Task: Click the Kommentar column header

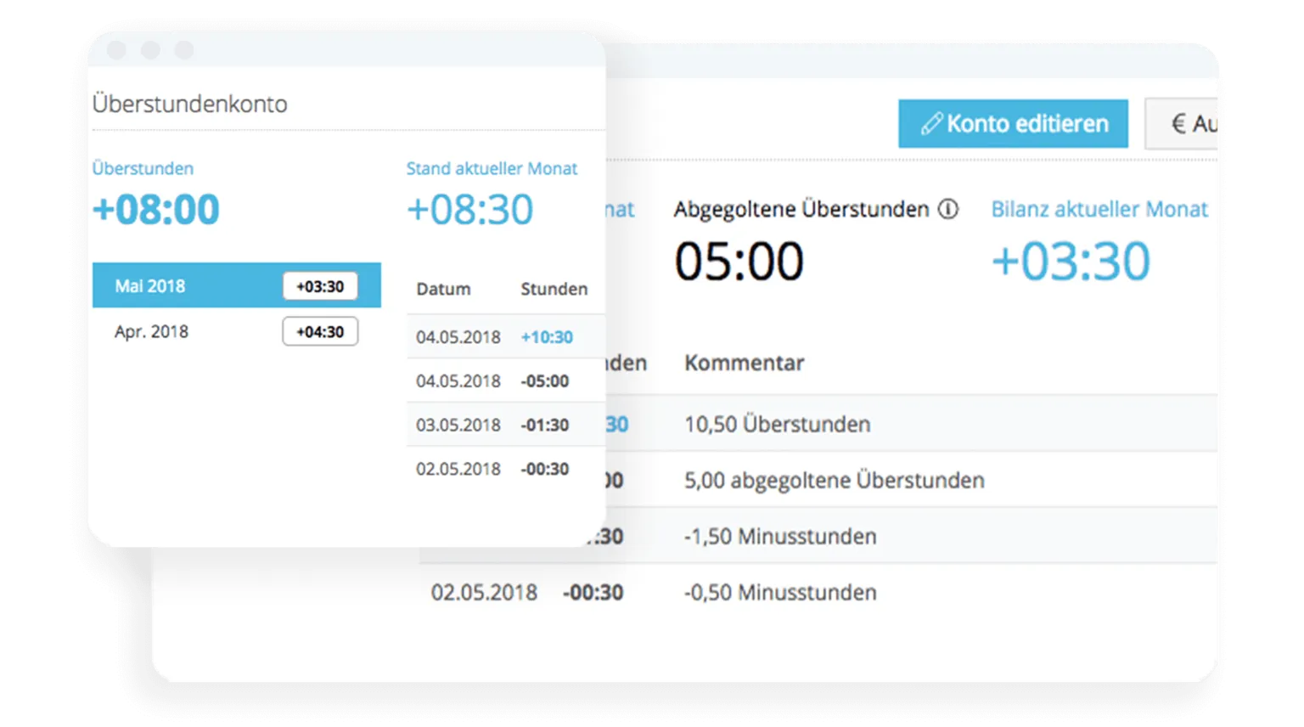Action: click(x=744, y=363)
